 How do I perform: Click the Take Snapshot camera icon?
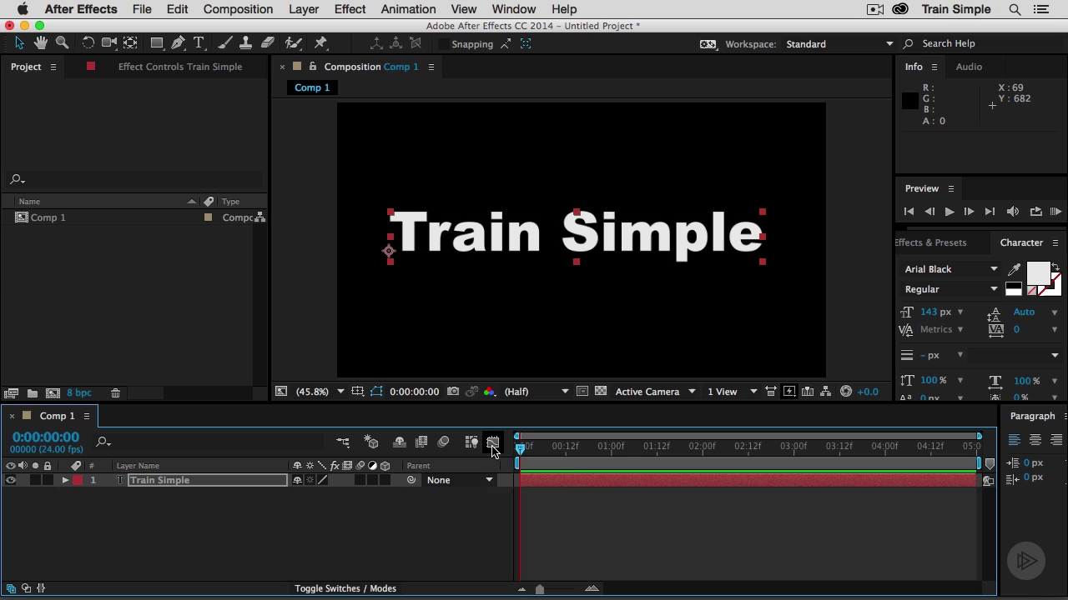(453, 392)
